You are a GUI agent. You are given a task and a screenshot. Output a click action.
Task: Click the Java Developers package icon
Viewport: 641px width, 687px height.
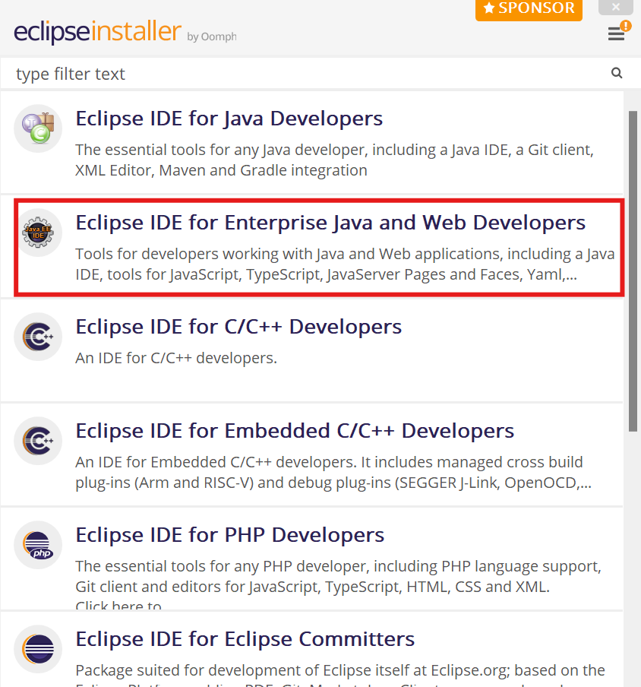[x=38, y=128]
